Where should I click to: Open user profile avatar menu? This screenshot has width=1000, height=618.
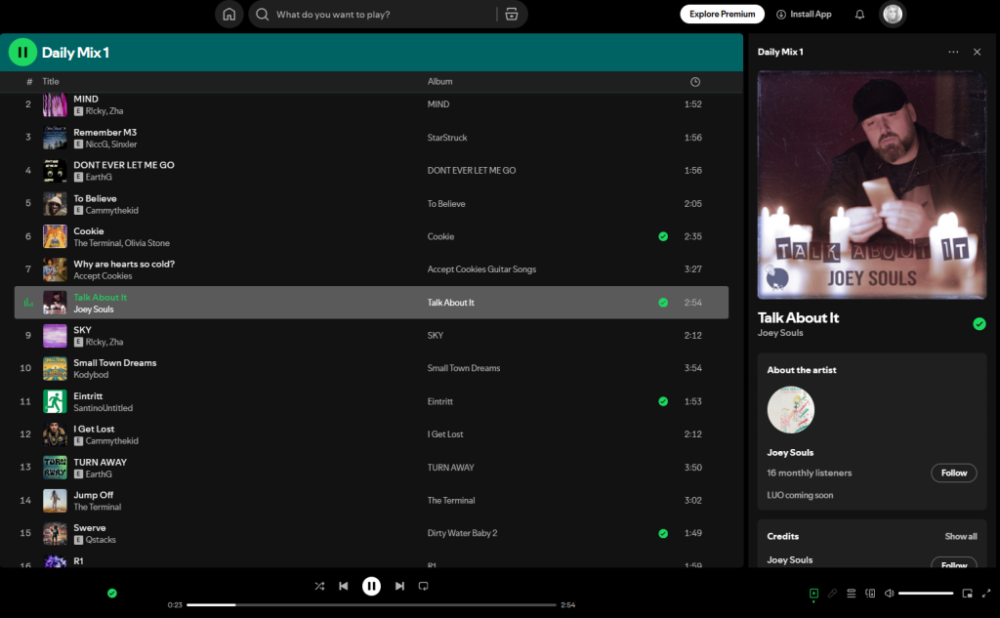(893, 14)
